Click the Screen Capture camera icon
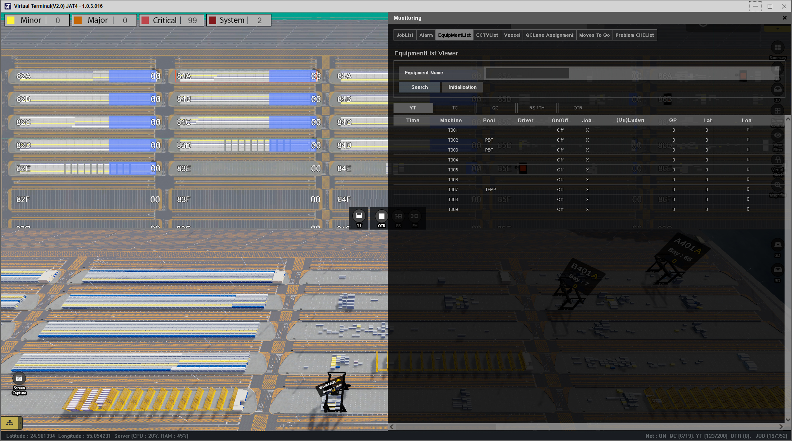 (19, 379)
